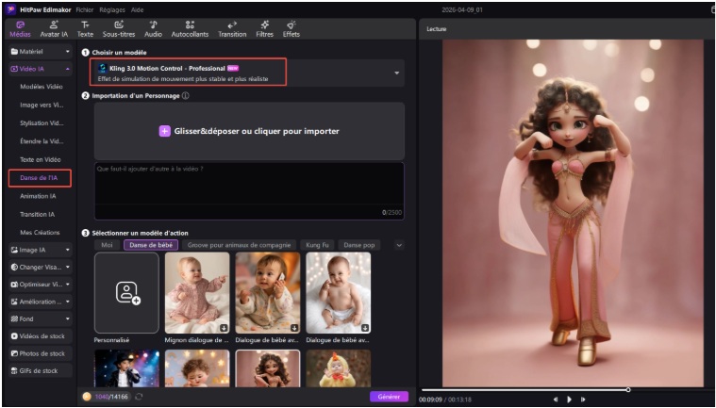The width and height of the screenshot is (716, 408).
Task: Click the credits refresh icon
Action: (x=140, y=397)
